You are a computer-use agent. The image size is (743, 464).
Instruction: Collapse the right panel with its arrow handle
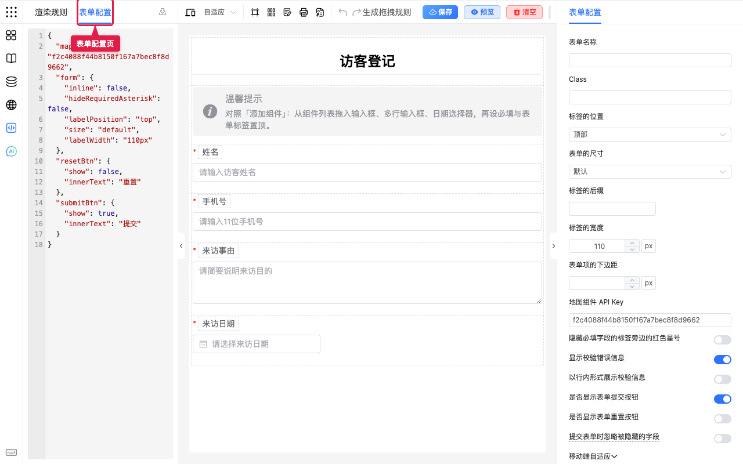553,246
